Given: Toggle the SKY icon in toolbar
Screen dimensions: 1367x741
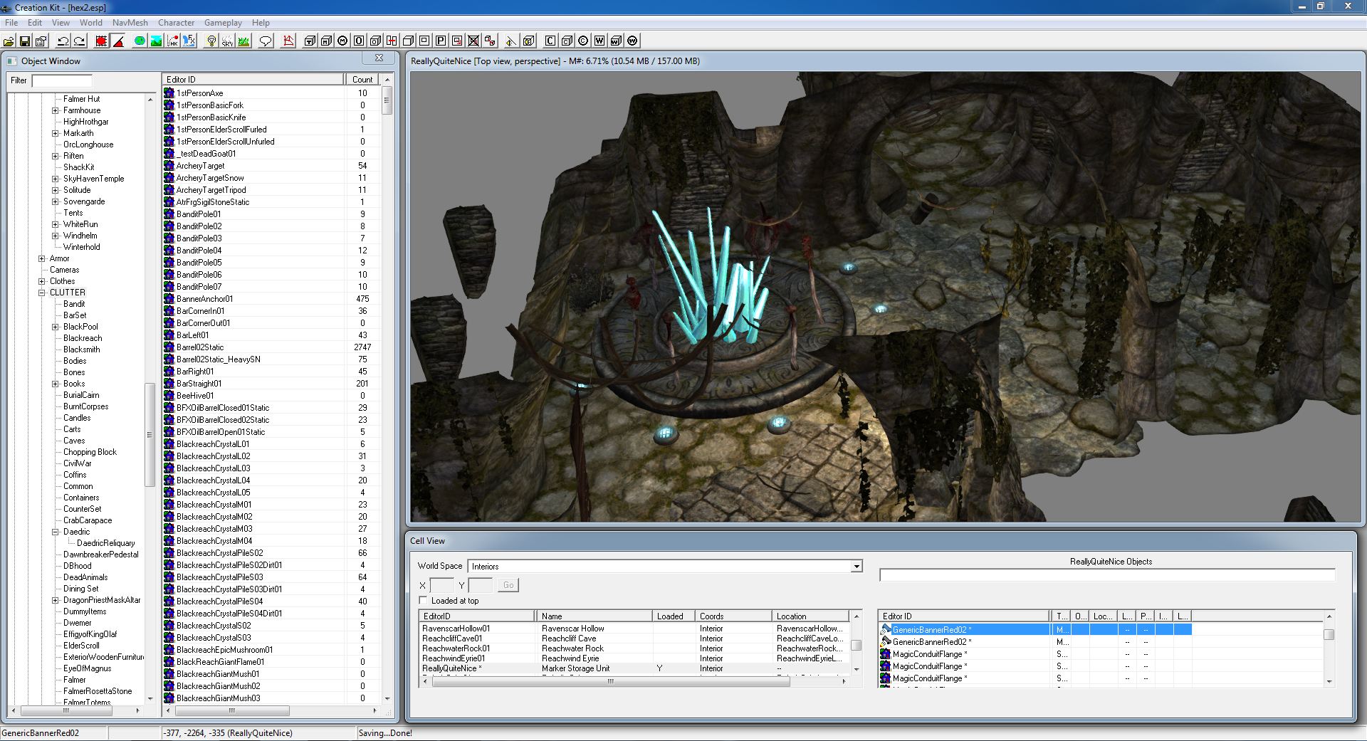Looking at the screenshot, I should tap(227, 41).
